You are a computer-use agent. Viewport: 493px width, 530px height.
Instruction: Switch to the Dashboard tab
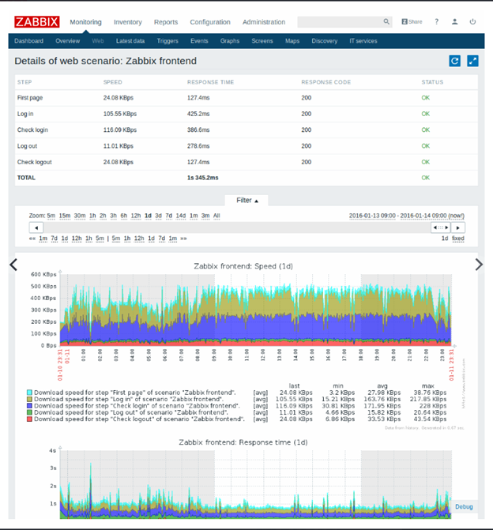(28, 41)
